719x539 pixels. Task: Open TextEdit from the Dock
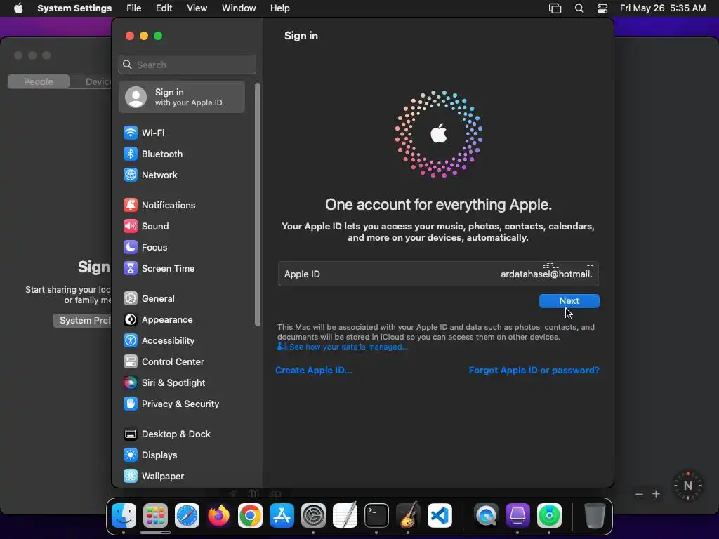point(345,516)
